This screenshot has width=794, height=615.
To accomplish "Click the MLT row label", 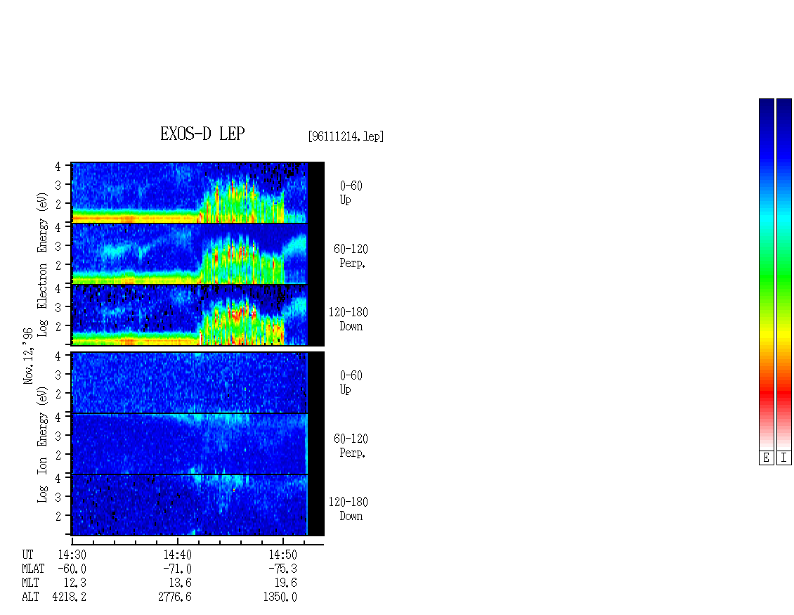I will click(30, 583).
